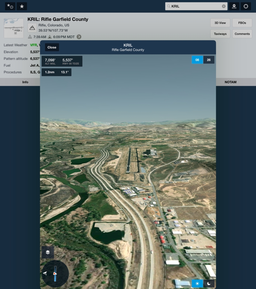Click the mountain airport type icon

tap(32, 28)
